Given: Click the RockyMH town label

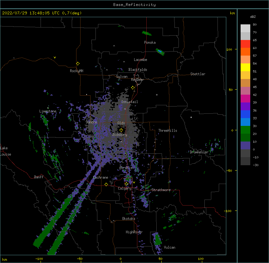Looking at the screenshot, I should click(x=76, y=71).
